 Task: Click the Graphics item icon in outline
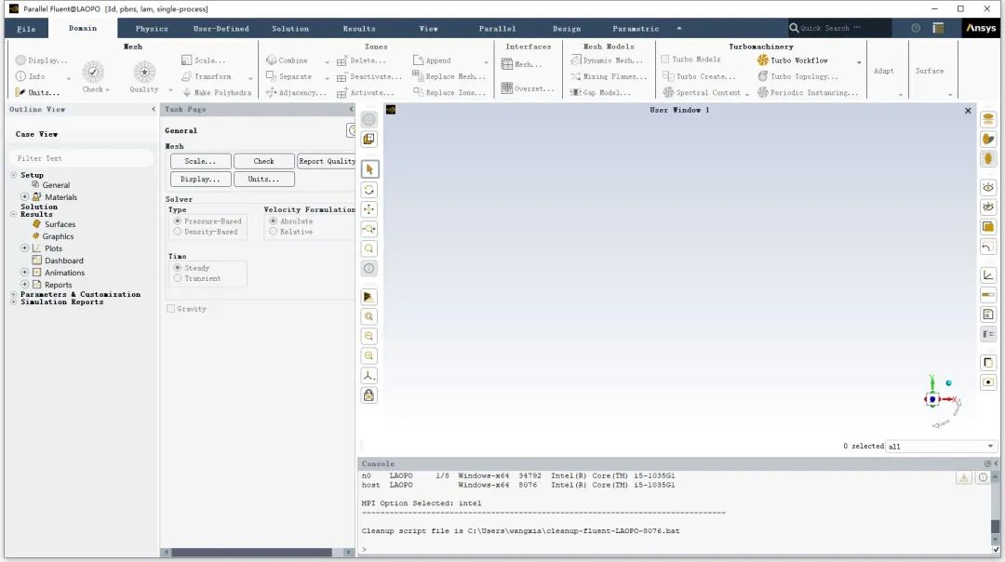click(x=35, y=236)
